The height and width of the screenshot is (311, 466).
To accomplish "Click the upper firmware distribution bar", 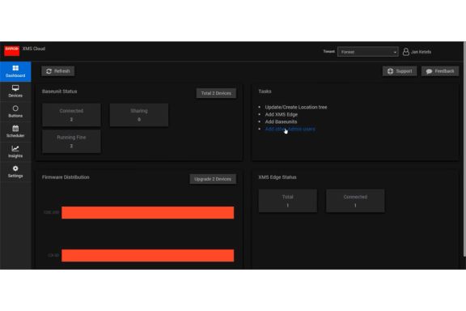I will [x=148, y=212].
